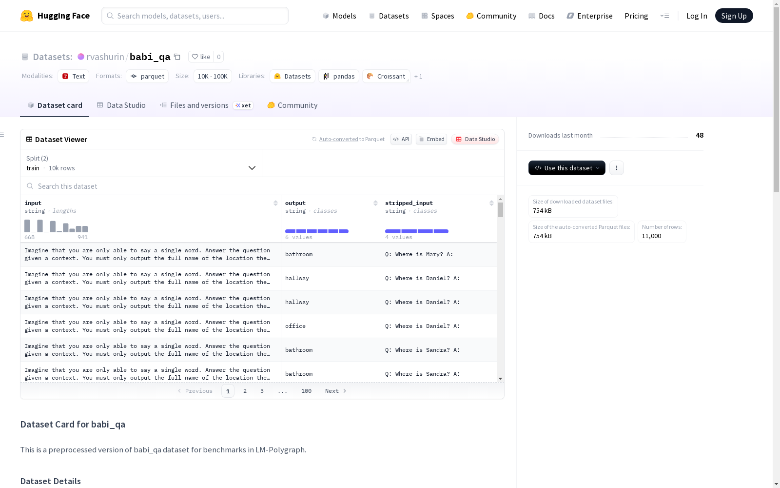Click inside Search this dataset field
The width and height of the screenshot is (780, 488).
(262, 186)
